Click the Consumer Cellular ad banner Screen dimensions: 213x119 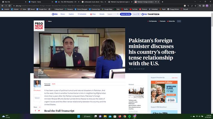[x=164, y=92]
